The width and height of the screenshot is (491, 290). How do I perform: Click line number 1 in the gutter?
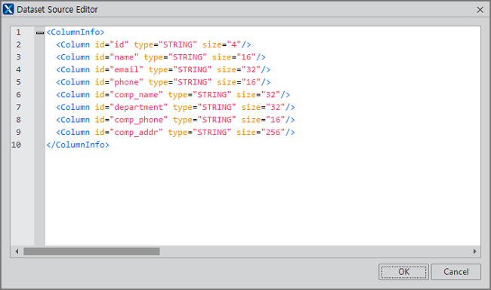point(18,32)
